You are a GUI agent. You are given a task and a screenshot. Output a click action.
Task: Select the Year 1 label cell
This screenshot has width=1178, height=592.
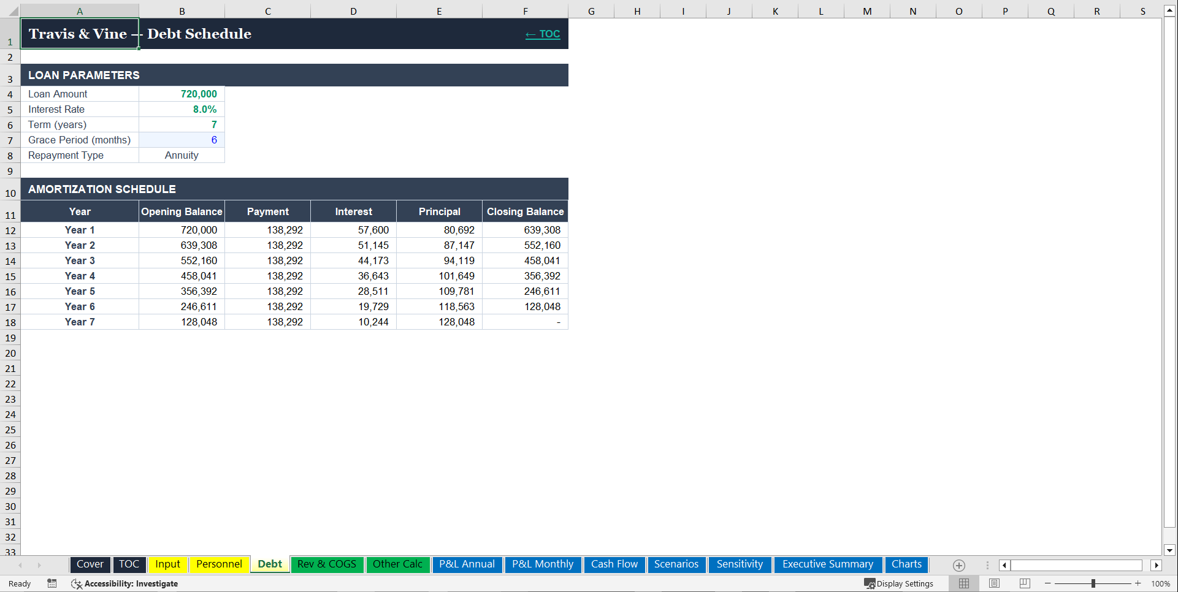(x=80, y=230)
